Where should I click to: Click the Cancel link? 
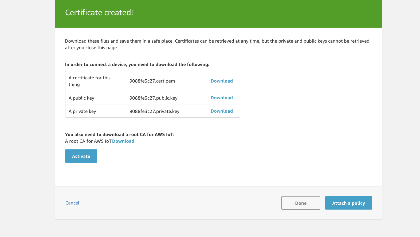[72, 203]
